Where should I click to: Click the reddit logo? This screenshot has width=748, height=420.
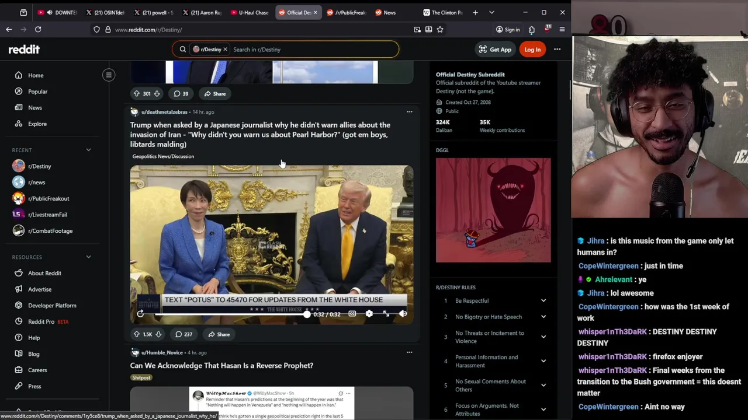24,50
